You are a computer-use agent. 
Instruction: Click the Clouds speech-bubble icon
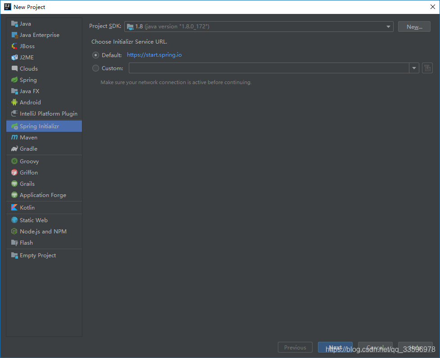pos(14,69)
